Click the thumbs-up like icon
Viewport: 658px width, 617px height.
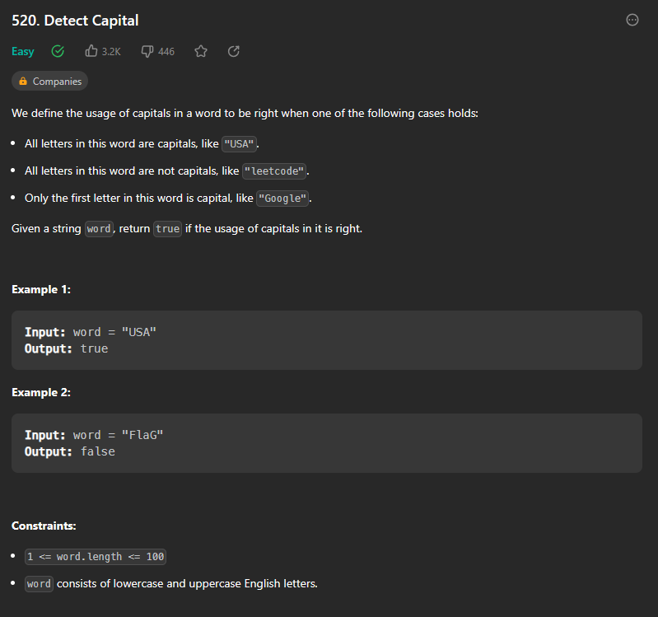[91, 51]
